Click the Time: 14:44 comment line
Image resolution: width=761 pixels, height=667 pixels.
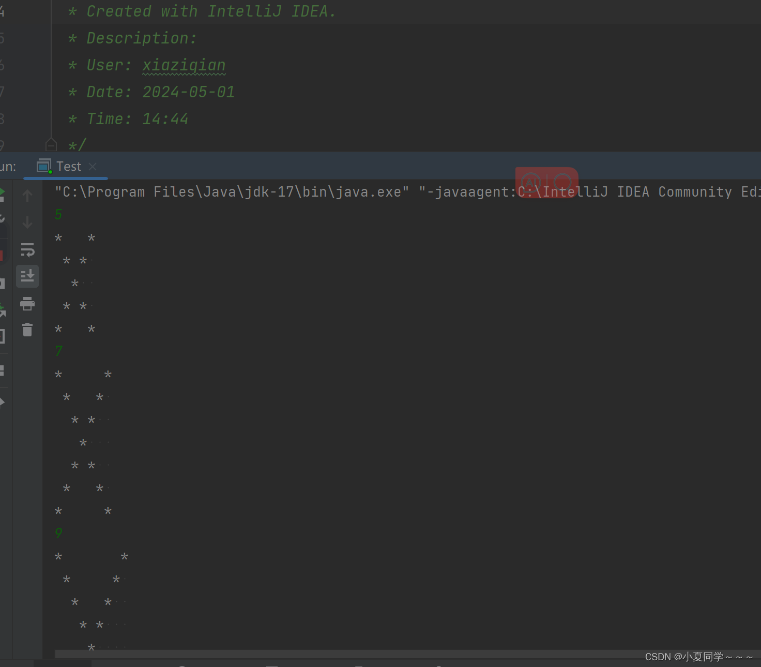click(128, 119)
